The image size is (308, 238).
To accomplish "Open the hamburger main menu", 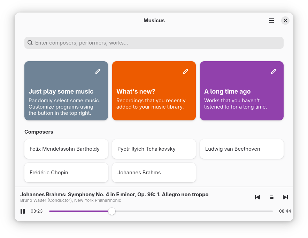I will pyautogui.click(x=271, y=21).
